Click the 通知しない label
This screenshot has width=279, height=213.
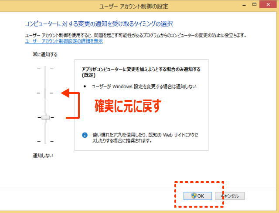(43, 156)
